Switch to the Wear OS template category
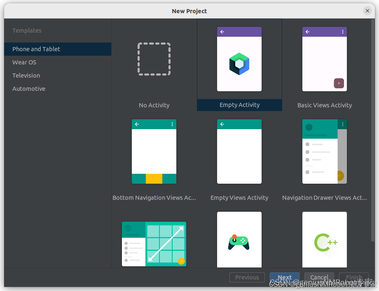 (x=24, y=62)
